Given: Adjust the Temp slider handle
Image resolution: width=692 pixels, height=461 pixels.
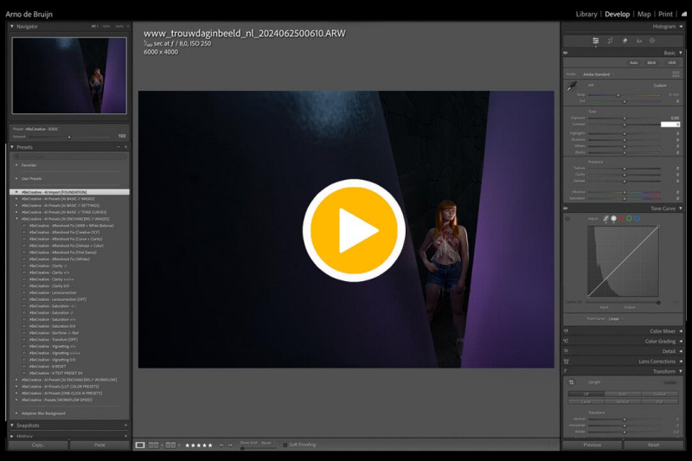Looking at the screenshot, I should pos(618,95).
